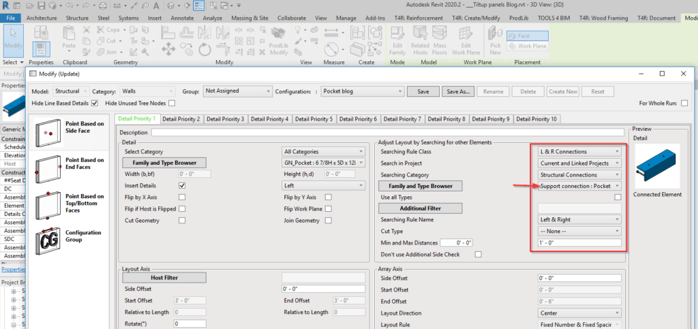698x329 pixels.
Task: Open the Architecture ribbon tab
Action: (42, 18)
